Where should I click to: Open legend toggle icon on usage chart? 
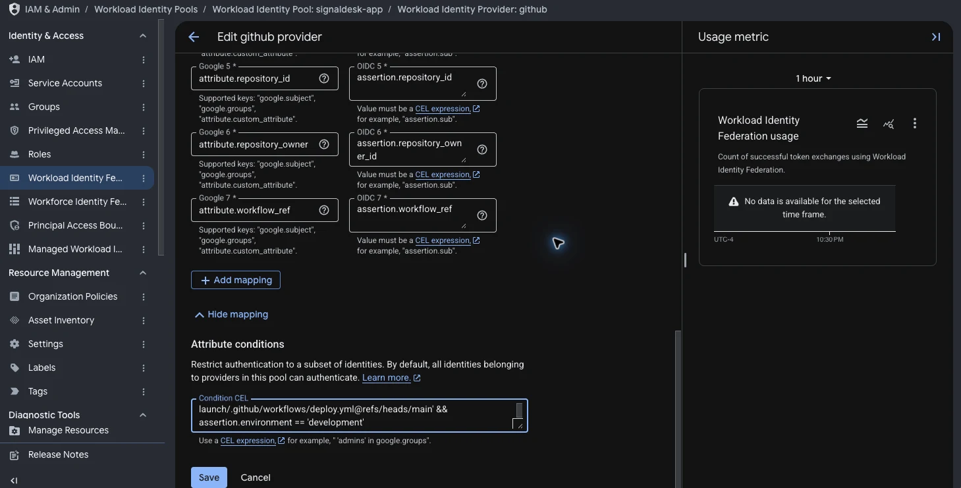point(862,123)
